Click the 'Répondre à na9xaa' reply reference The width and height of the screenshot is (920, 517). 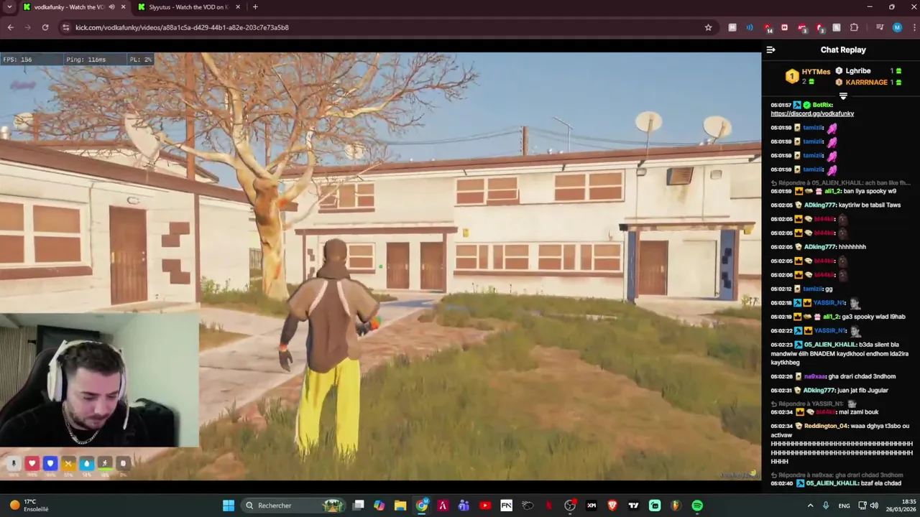point(837,475)
